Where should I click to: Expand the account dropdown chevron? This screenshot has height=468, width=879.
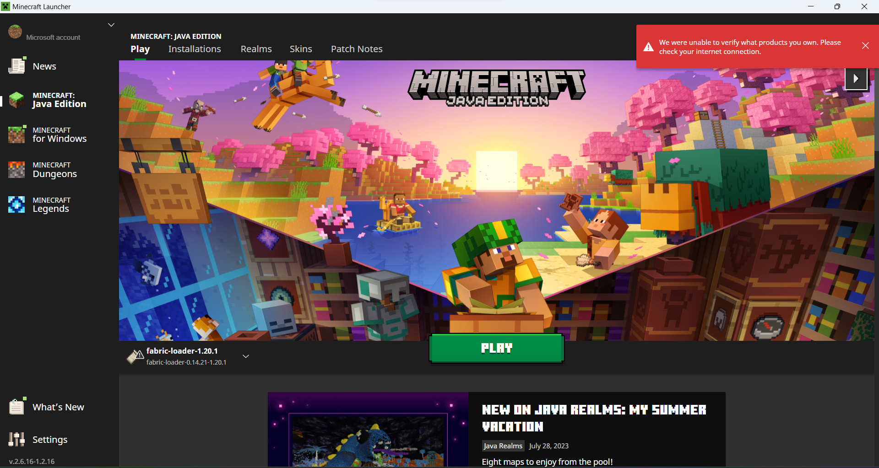[x=111, y=25]
